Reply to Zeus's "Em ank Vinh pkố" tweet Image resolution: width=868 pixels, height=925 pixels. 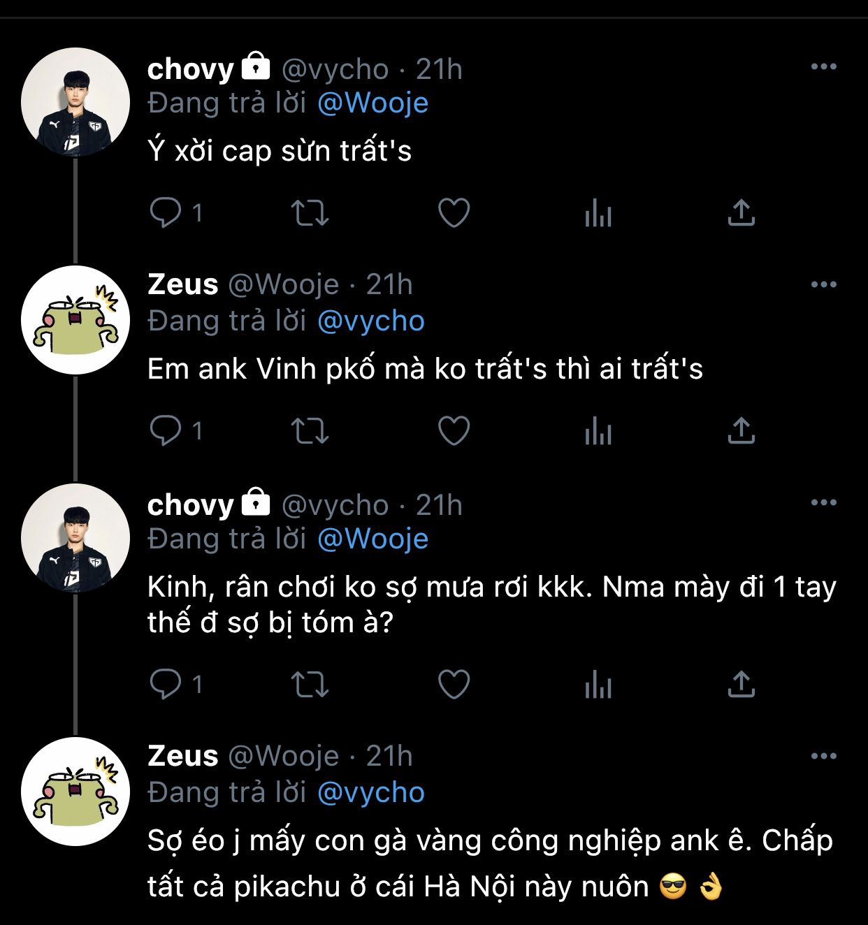click(166, 431)
